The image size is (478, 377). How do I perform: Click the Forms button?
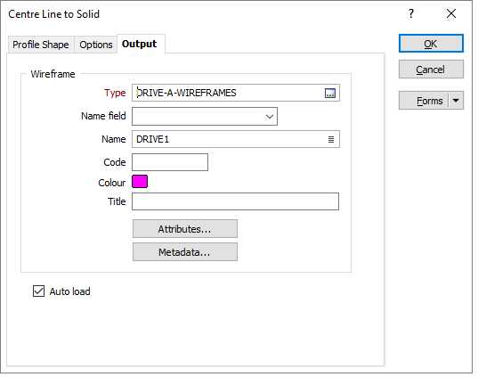point(424,101)
